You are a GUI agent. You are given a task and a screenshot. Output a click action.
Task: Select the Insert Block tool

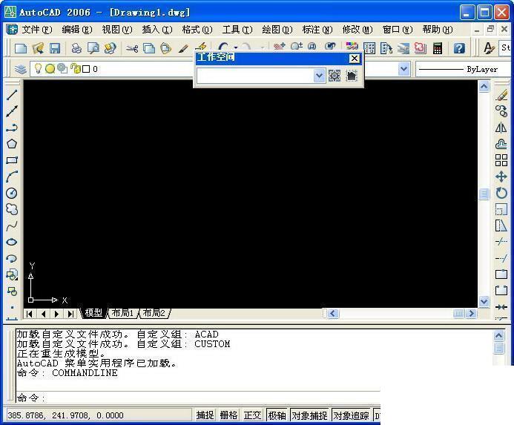(x=12, y=274)
